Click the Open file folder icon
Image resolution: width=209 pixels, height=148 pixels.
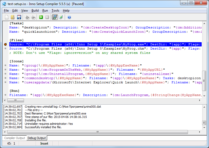[x=13, y=17]
